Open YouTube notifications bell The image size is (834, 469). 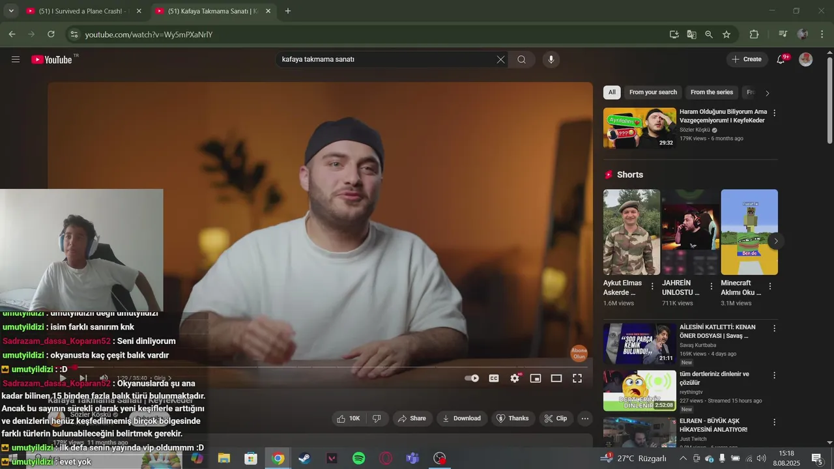click(781, 59)
